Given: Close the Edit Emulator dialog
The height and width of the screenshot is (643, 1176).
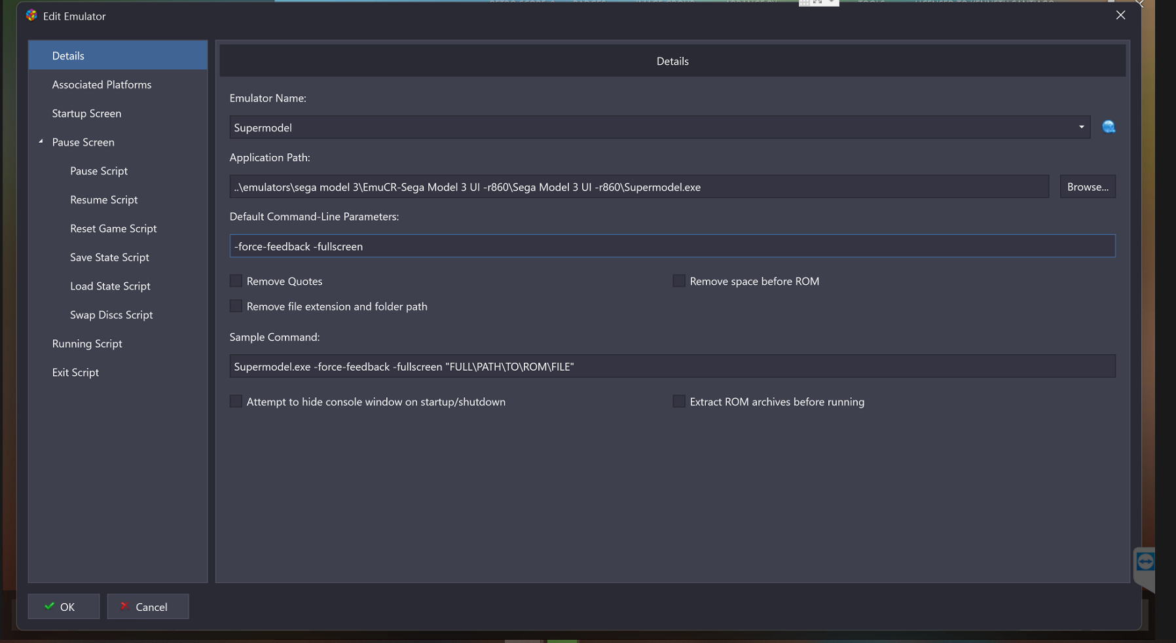Looking at the screenshot, I should pyautogui.click(x=1120, y=15).
